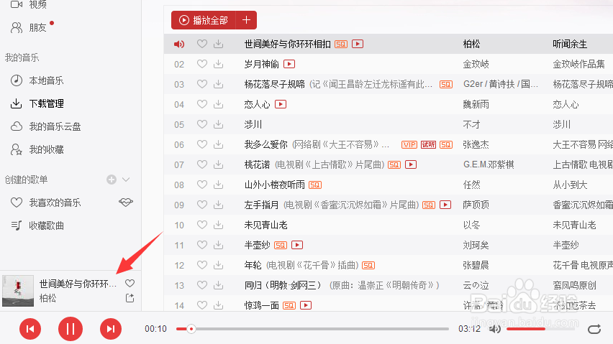Screen dimensions: 613x344
Task: Like the song 我多么爱你
Action: coord(201,144)
